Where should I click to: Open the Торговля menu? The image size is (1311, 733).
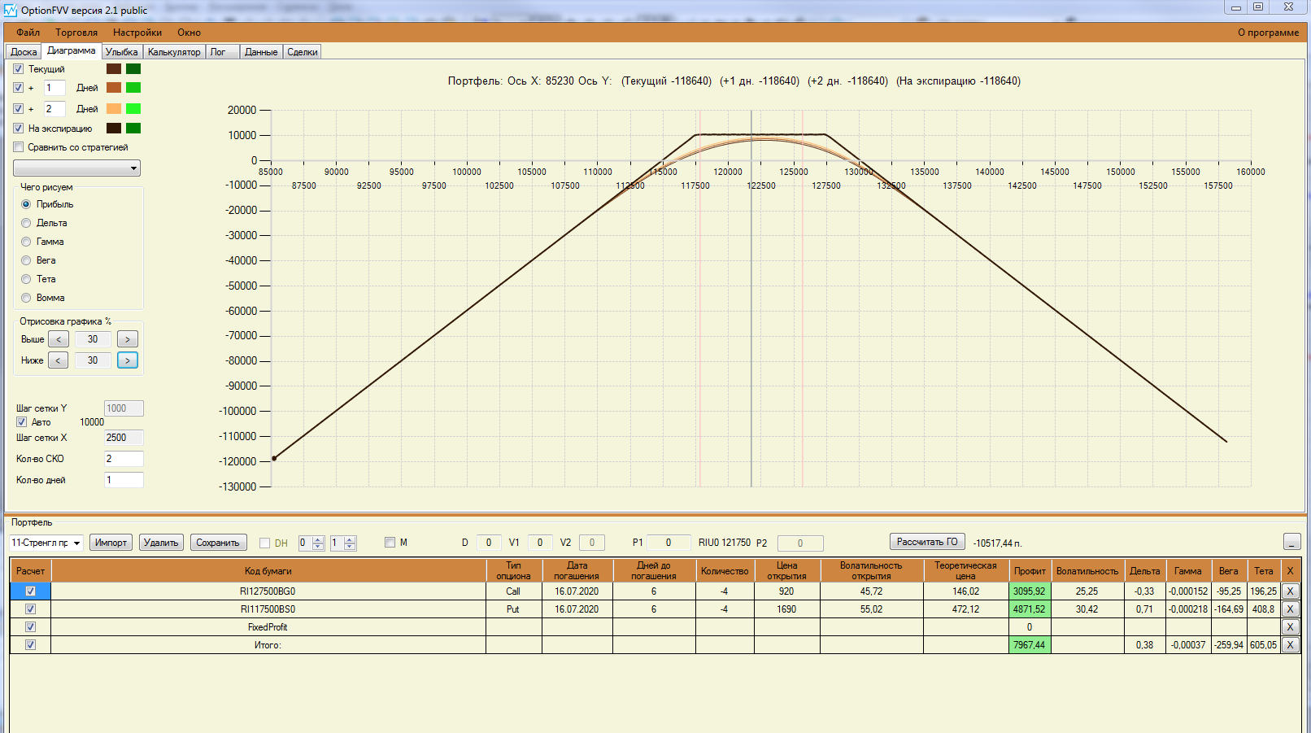click(x=76, y=33)
